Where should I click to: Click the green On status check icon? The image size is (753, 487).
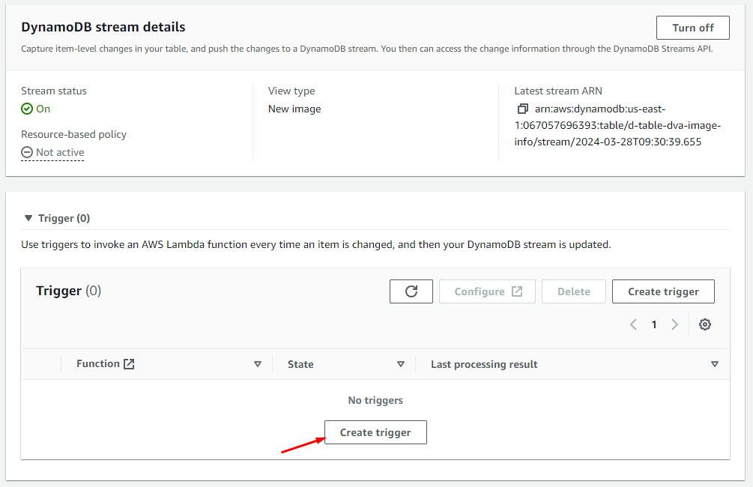27,109
